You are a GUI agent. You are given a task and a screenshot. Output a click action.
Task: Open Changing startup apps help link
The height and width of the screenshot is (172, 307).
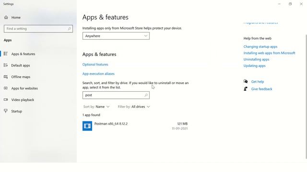(x=260, y=47)
